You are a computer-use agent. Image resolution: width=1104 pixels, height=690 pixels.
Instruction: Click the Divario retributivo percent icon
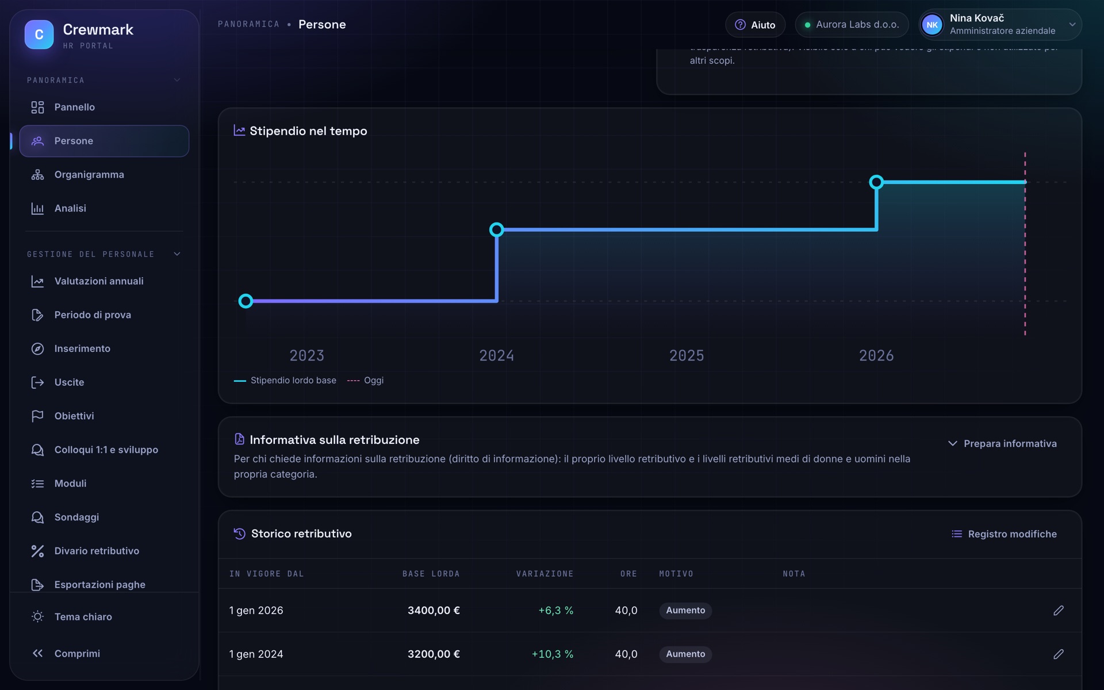pos(37,551)
